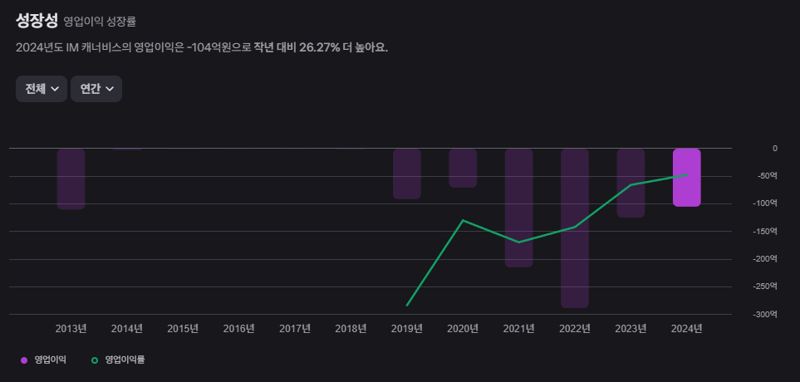The width and height of the screenshot is (800, 382).
Task: Click the 2019년 axis label
Action: tap(406, 329)
